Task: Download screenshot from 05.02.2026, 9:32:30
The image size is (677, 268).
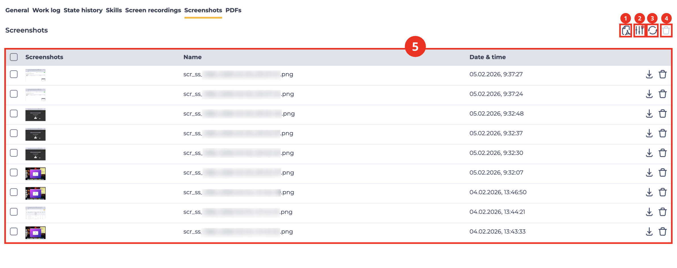Action: point(649,153)
